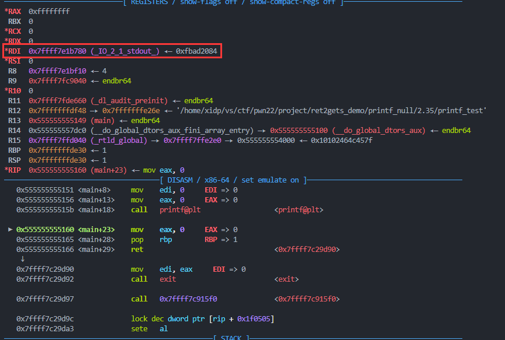Screen dimensions: 505x340
Task: Click the call exit instruction
Action: [x=154, y=279]
